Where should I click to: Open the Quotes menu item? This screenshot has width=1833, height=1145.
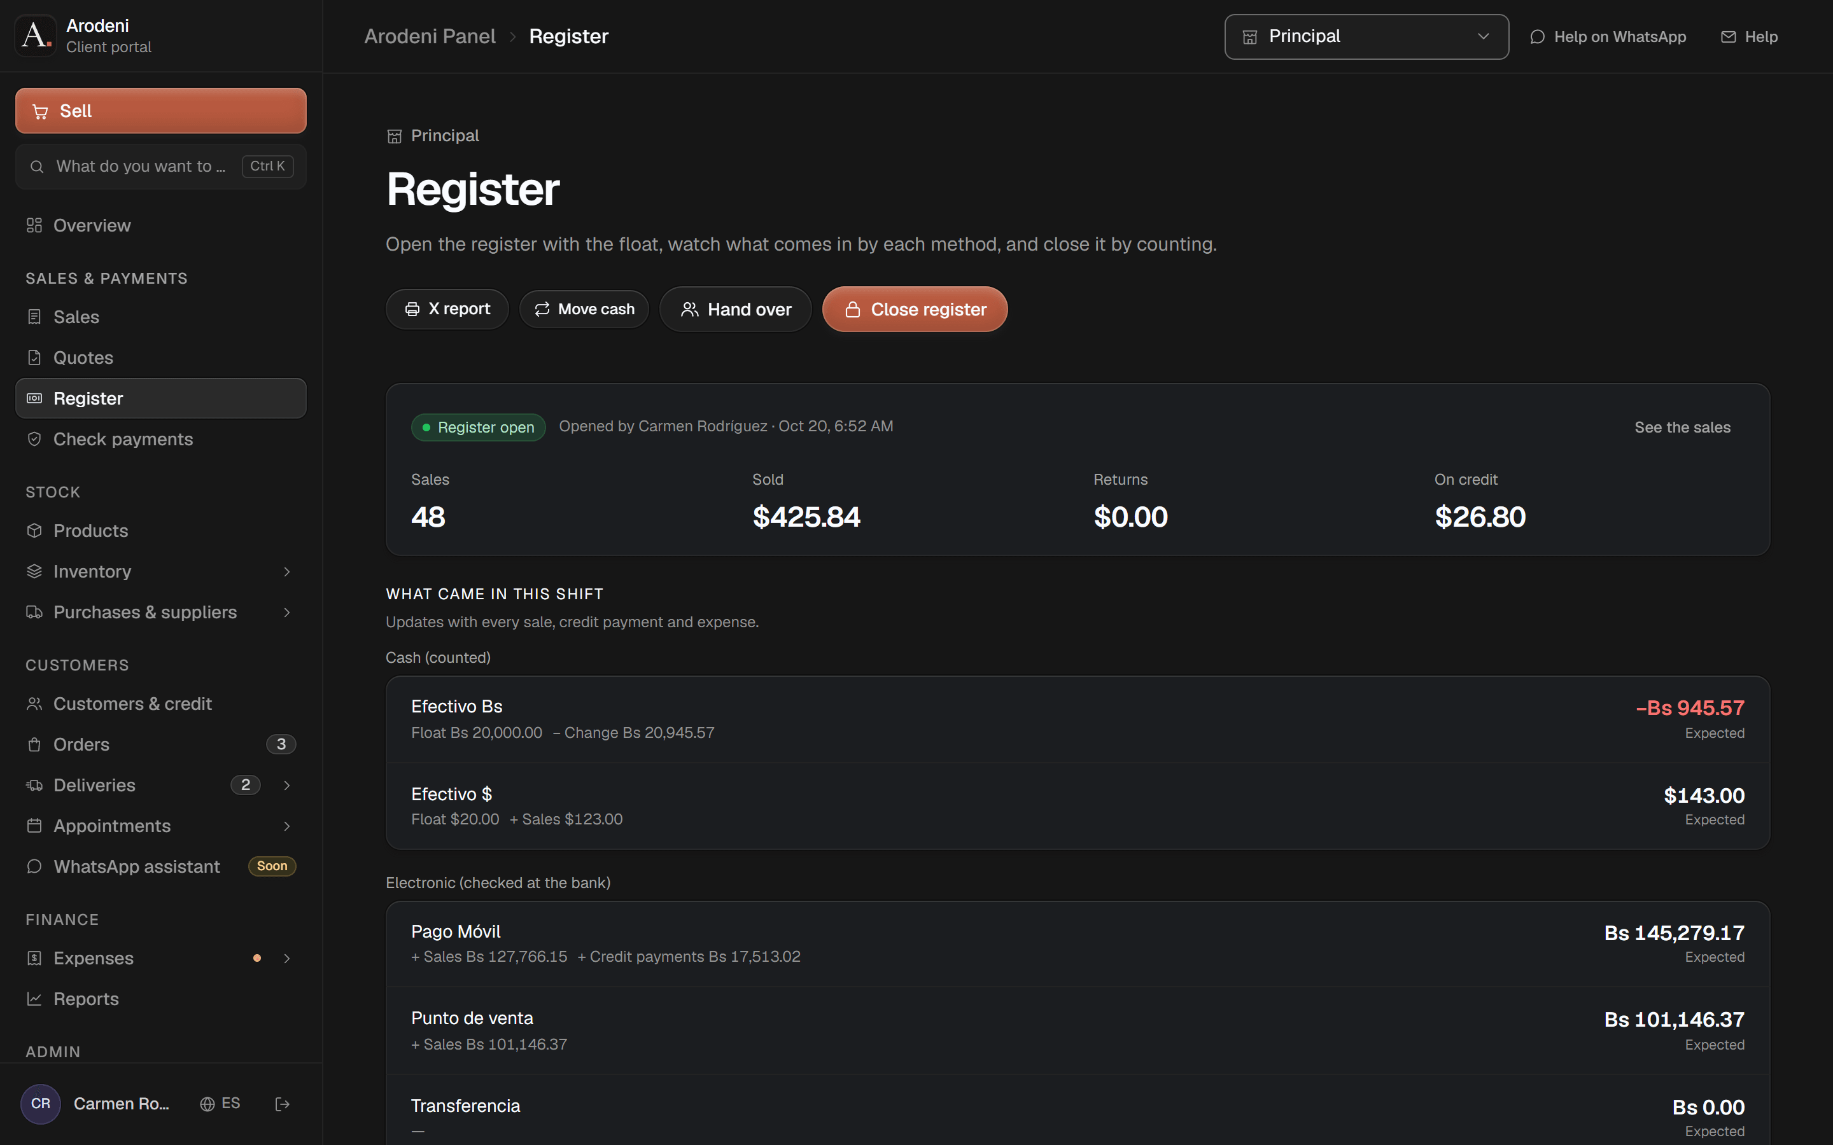[x=160, y=357]
